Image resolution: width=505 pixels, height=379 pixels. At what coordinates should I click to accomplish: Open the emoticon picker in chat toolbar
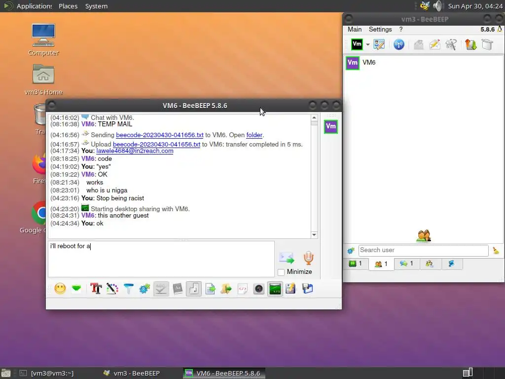pos(60,288)
